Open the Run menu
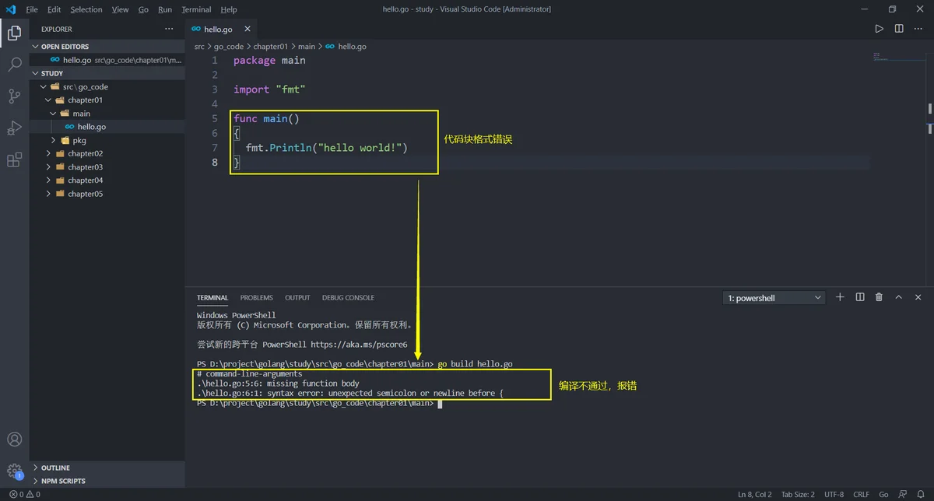 pos(165,9)
